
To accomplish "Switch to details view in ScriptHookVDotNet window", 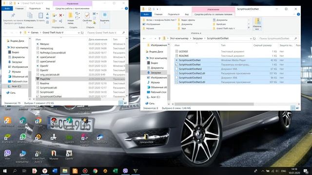I will [x=293, y=108].
